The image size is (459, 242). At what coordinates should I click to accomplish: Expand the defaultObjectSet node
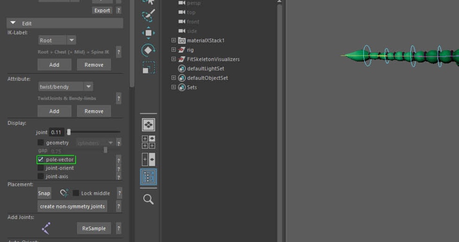tap(173, 78)
